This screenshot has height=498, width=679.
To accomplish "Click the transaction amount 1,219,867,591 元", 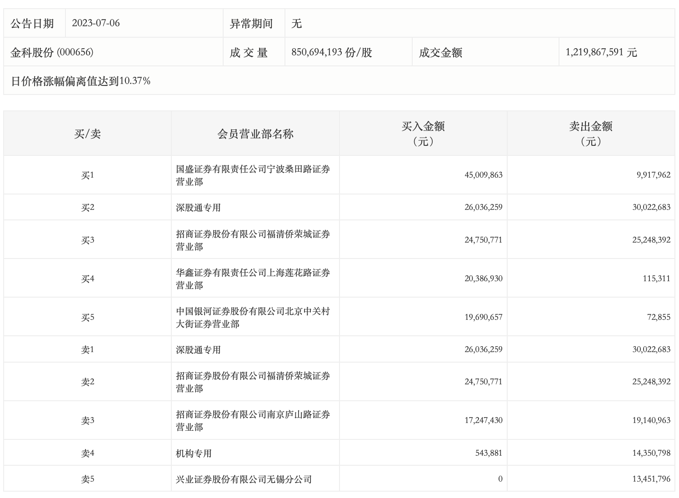I will coord(601,53).
